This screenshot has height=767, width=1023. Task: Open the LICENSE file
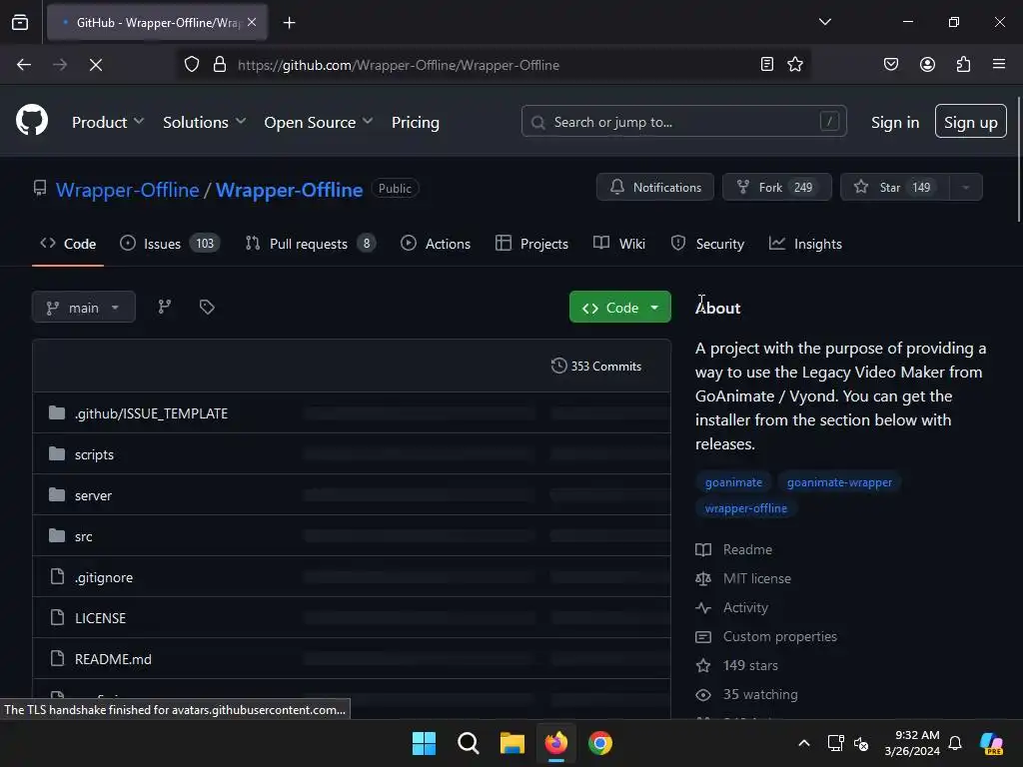(101, 618)
